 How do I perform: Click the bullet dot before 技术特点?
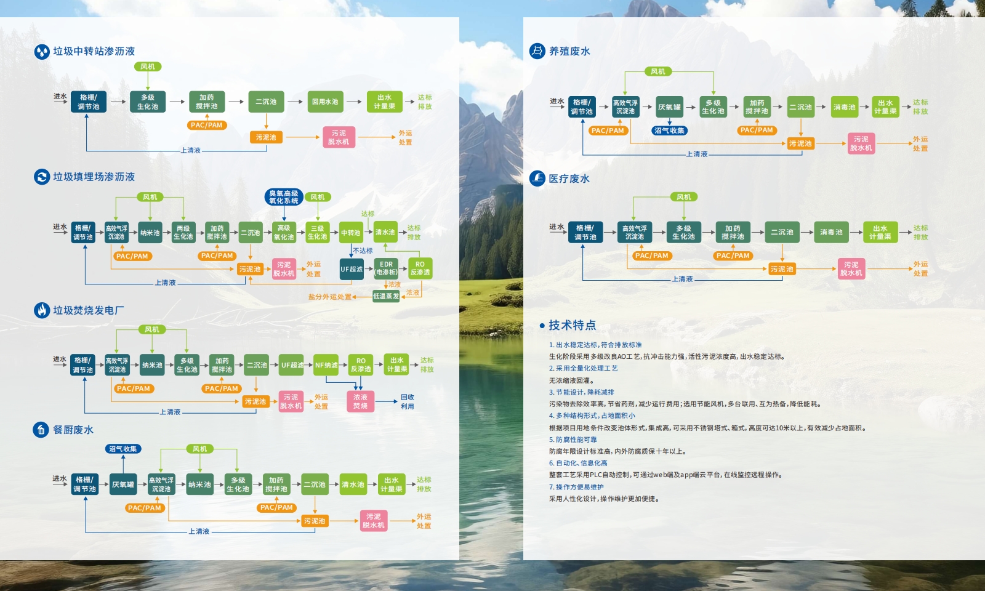542,326
